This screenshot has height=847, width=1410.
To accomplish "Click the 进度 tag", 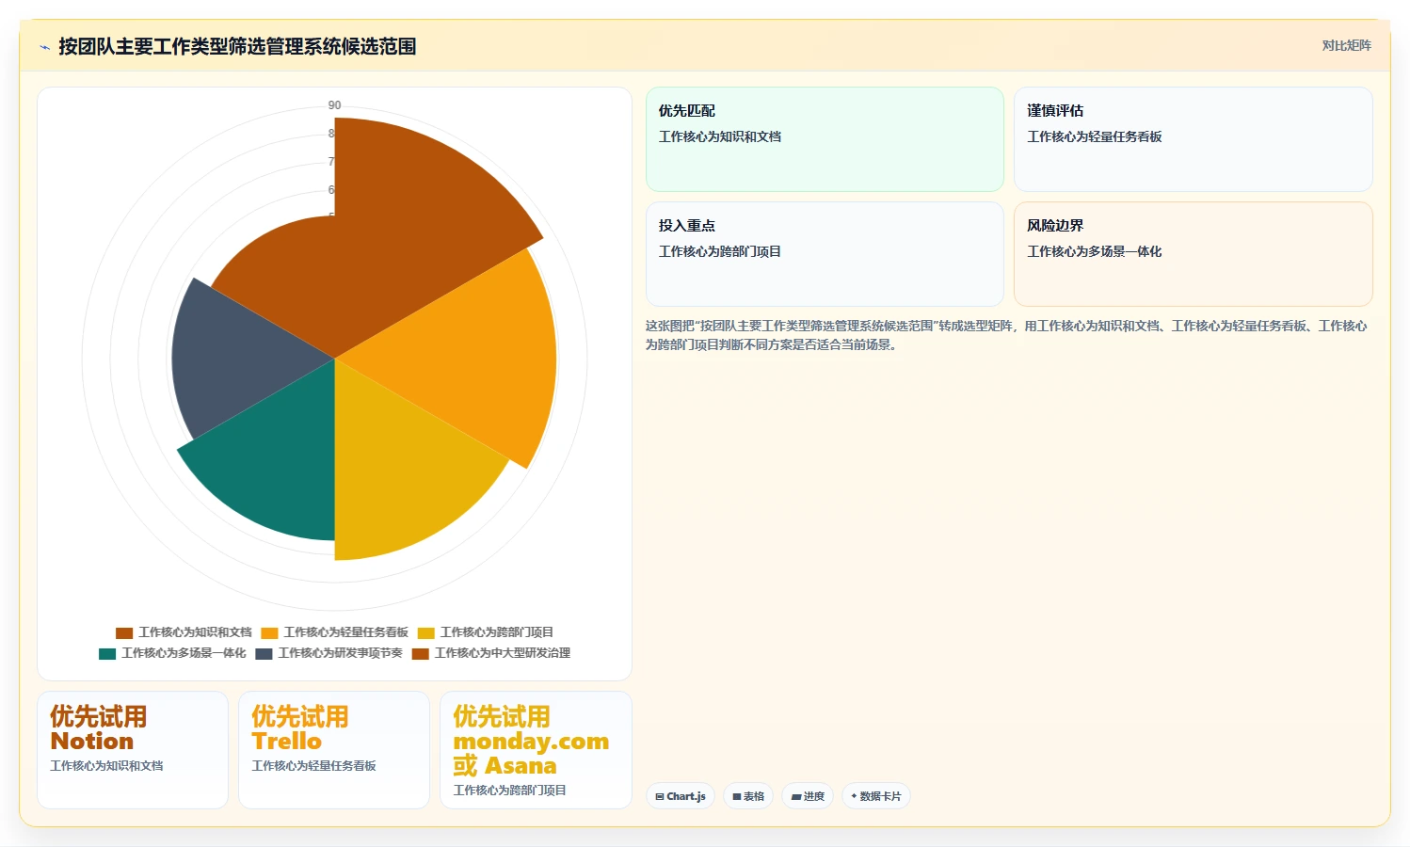I will pos(808,796).
